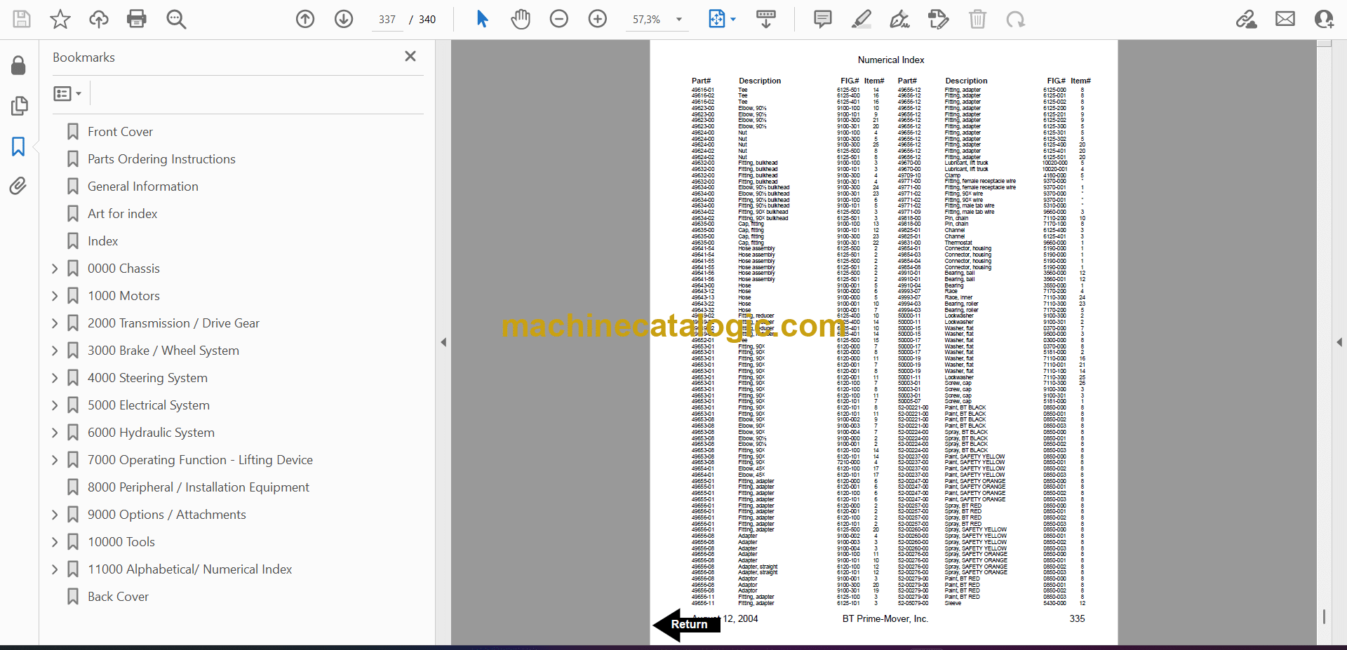Expand the 10000 Tools bookmark

[x=55, y=542]
